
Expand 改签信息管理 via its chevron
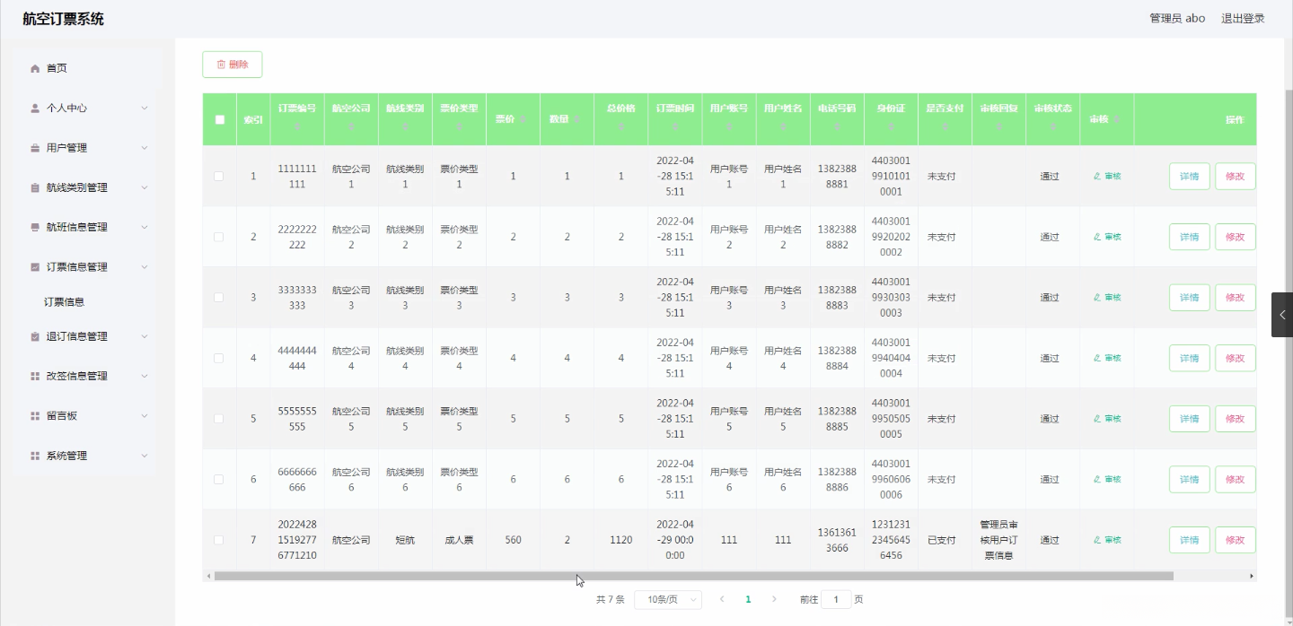[145, 376]
